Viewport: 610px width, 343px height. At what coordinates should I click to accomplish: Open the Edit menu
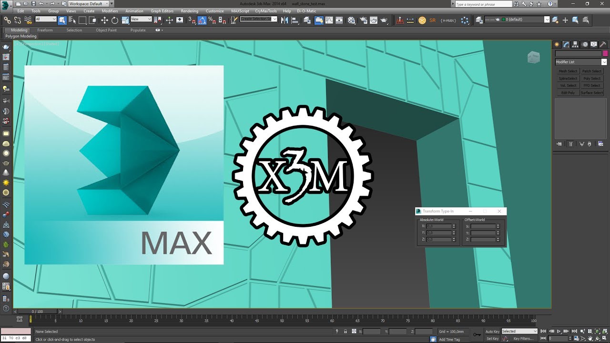click(20, 11)
